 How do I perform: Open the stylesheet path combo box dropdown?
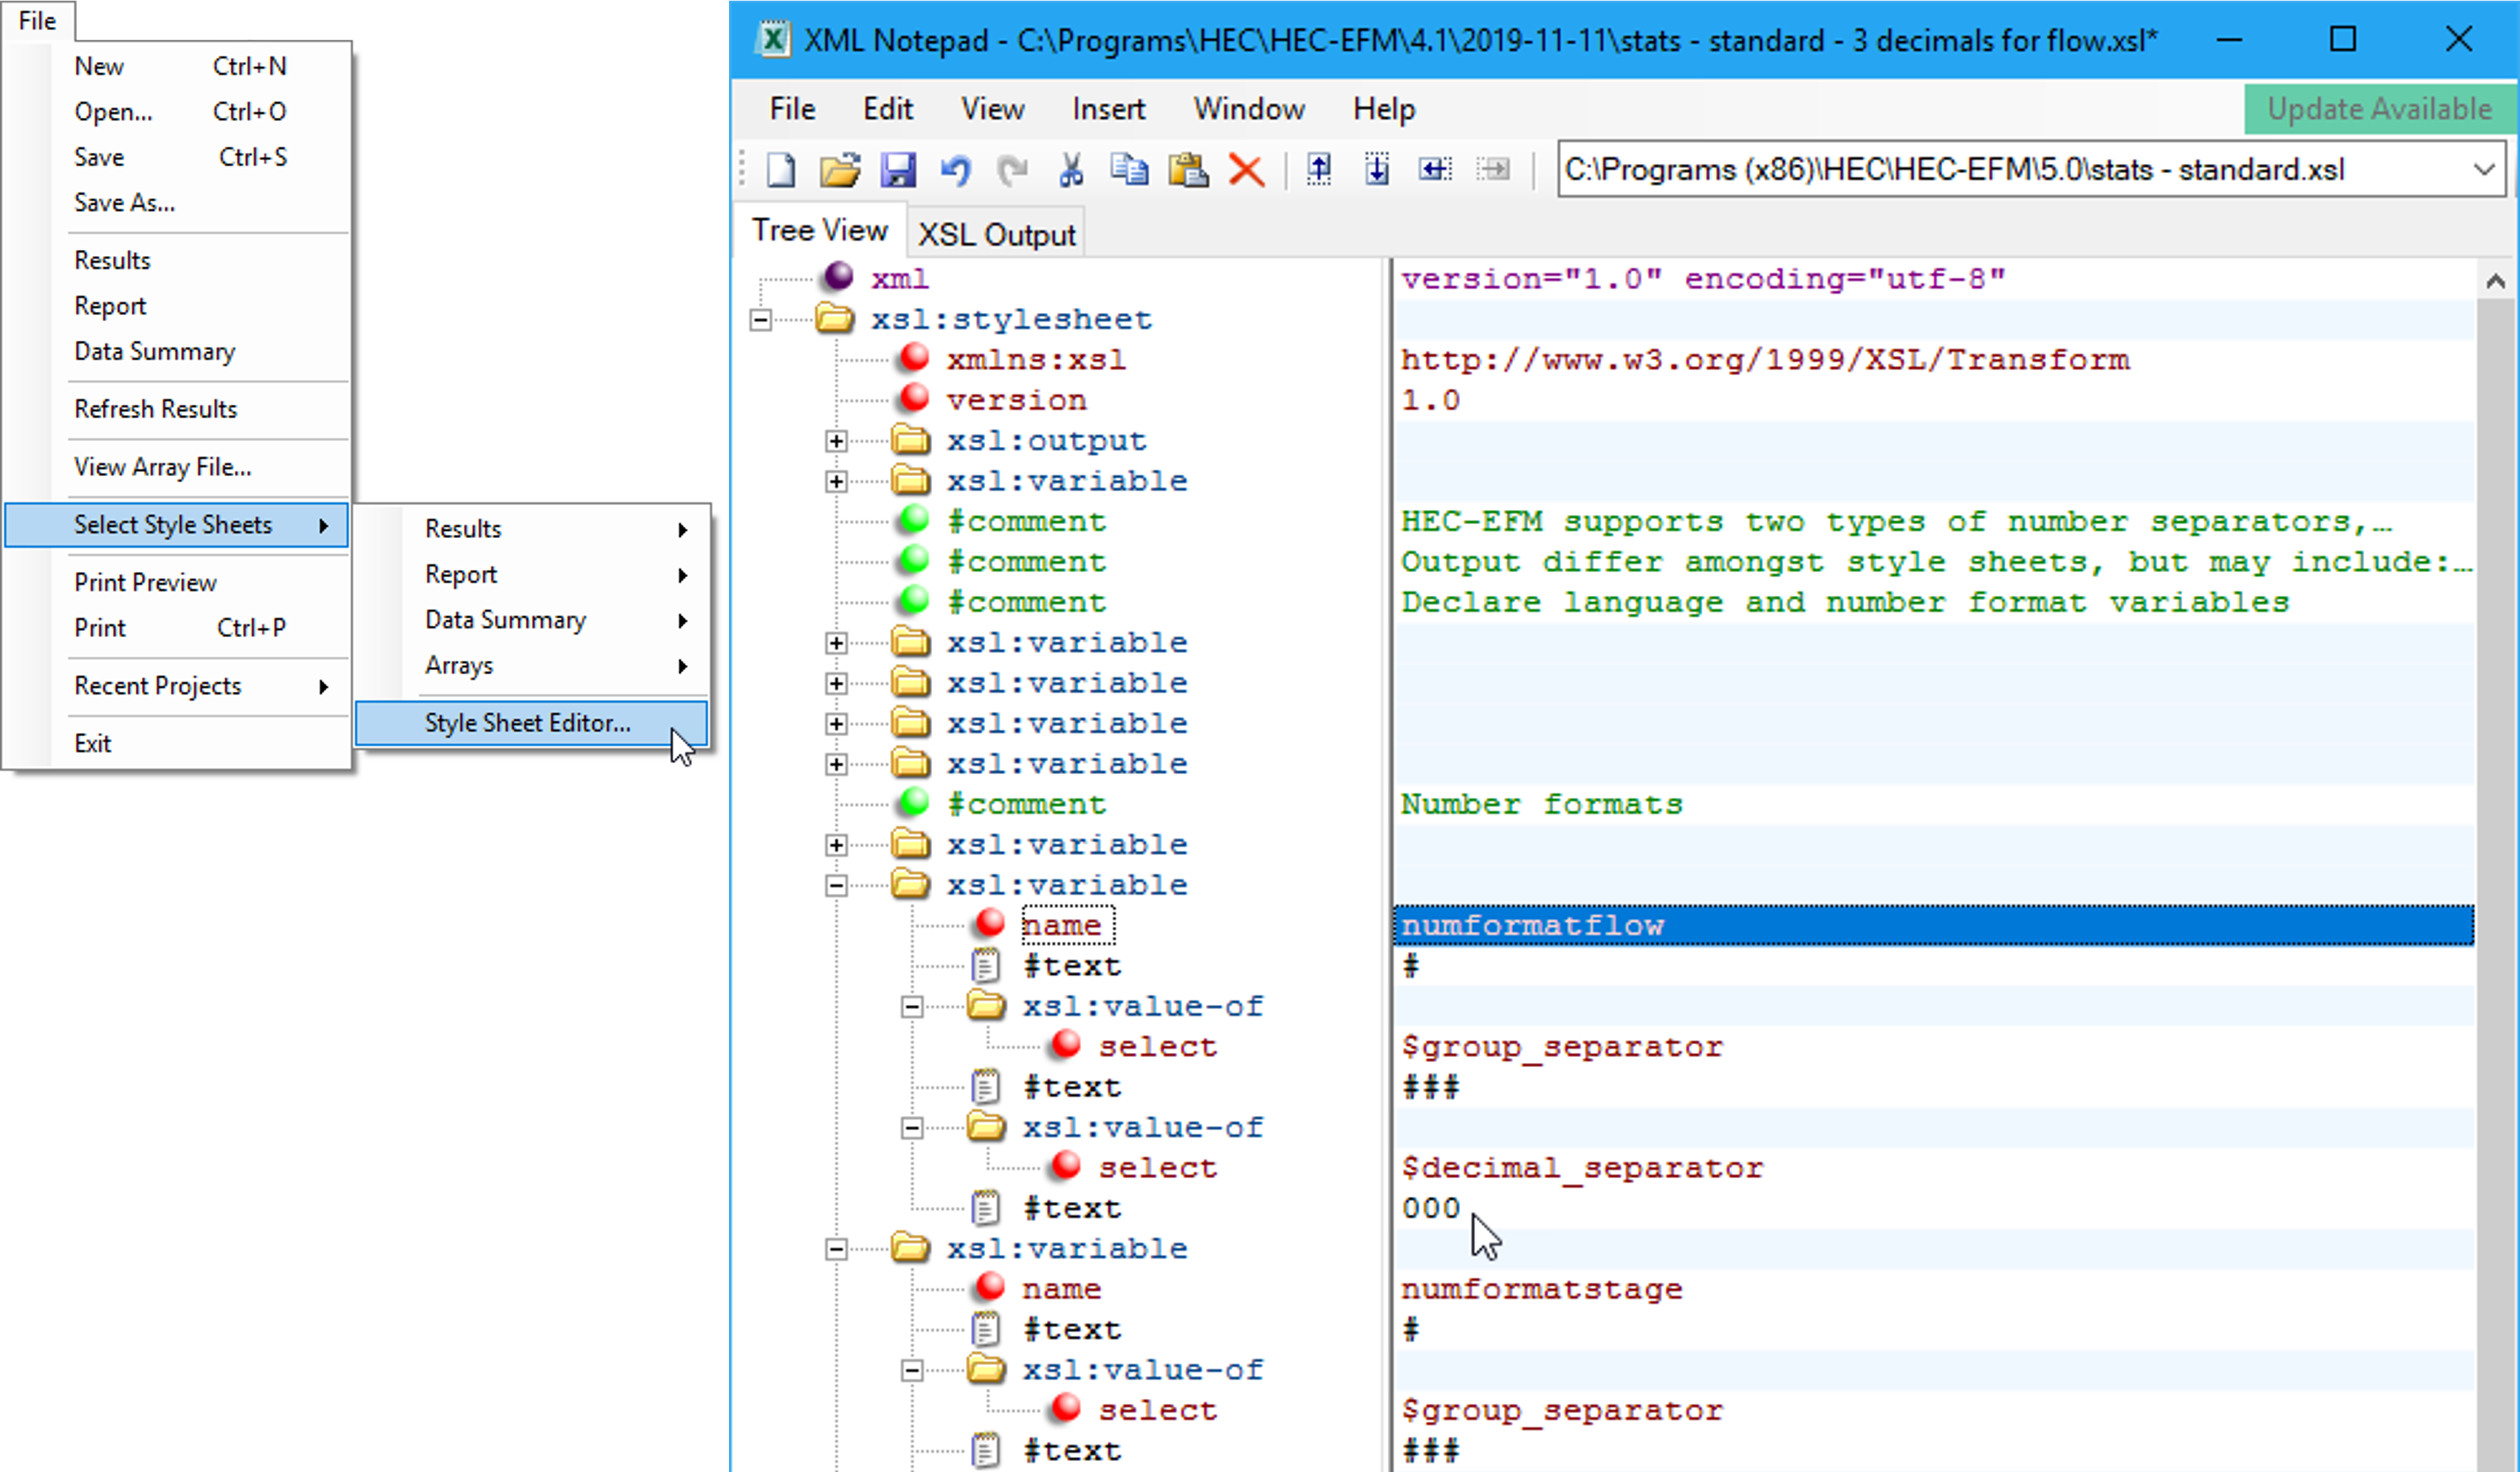(2484, 170)
